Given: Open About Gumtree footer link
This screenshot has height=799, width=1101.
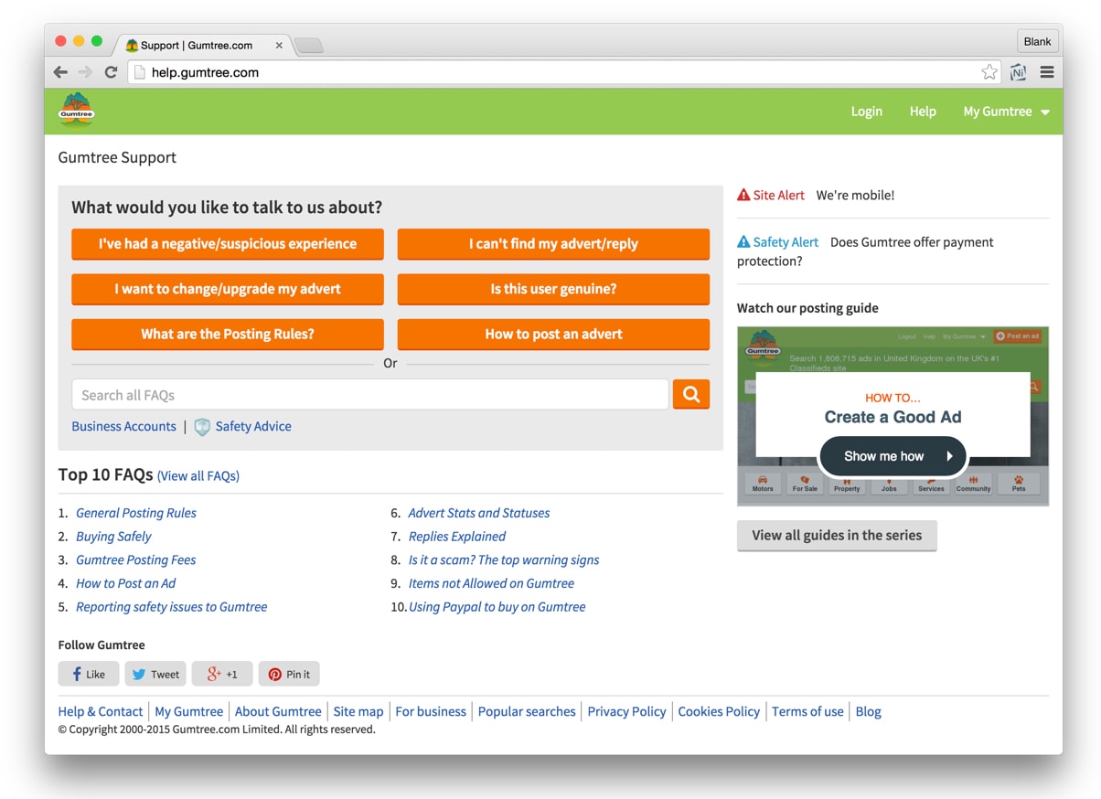Looking at the screenshot, I should tap(278, 711).
